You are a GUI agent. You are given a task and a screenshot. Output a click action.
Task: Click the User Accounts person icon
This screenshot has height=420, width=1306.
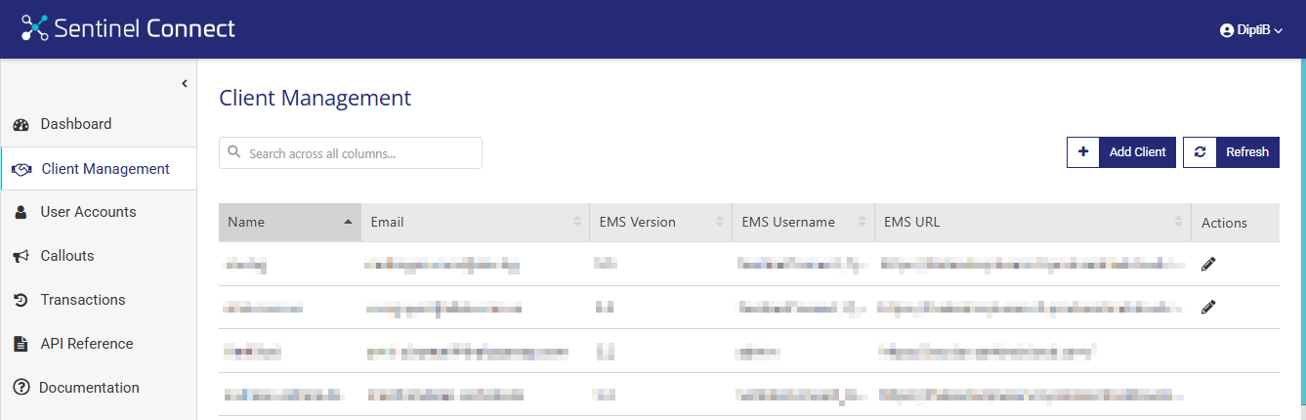point(21,213)
